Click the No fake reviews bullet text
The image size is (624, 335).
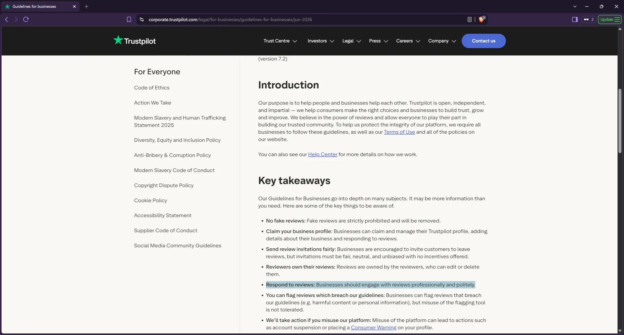tap(353, 221)
